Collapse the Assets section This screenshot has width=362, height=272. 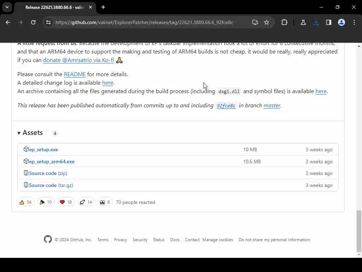[x=30, y=133]
